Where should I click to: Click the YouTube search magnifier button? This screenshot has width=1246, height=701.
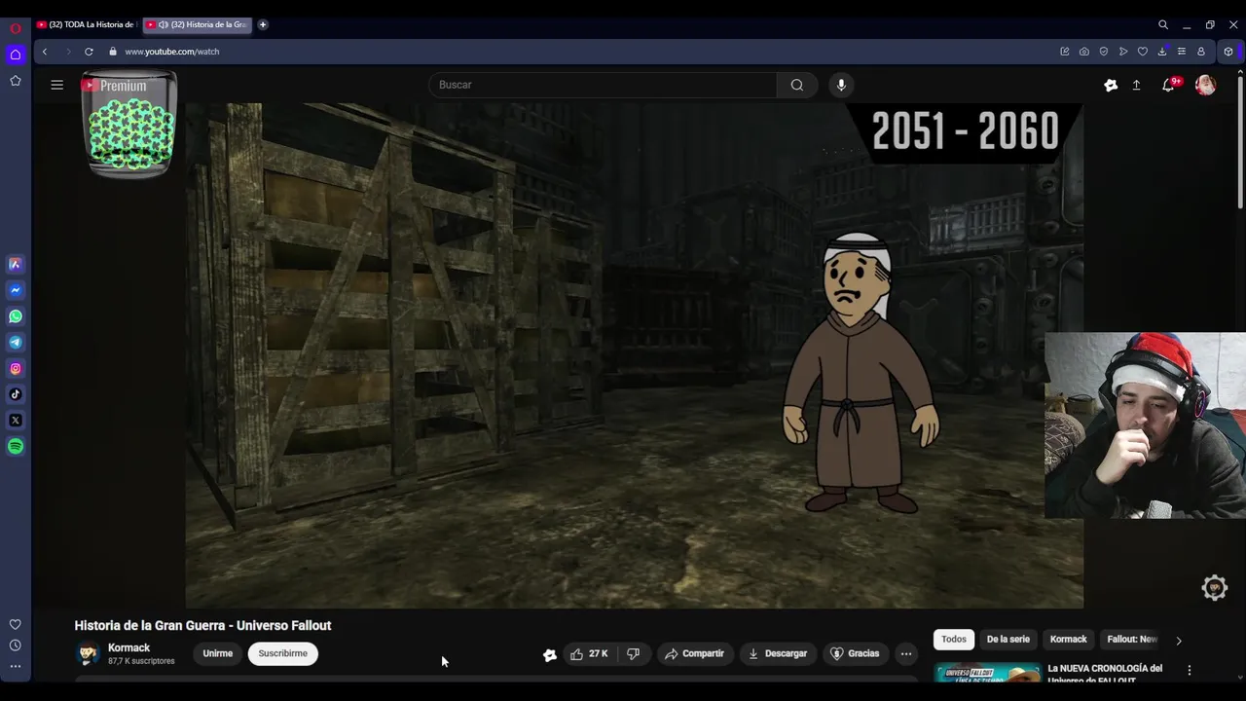pyautogui.click(x=797, y=85)
